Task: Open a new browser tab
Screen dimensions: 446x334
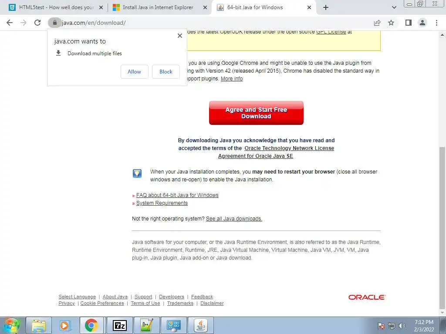Action: [x=326, y=8]
